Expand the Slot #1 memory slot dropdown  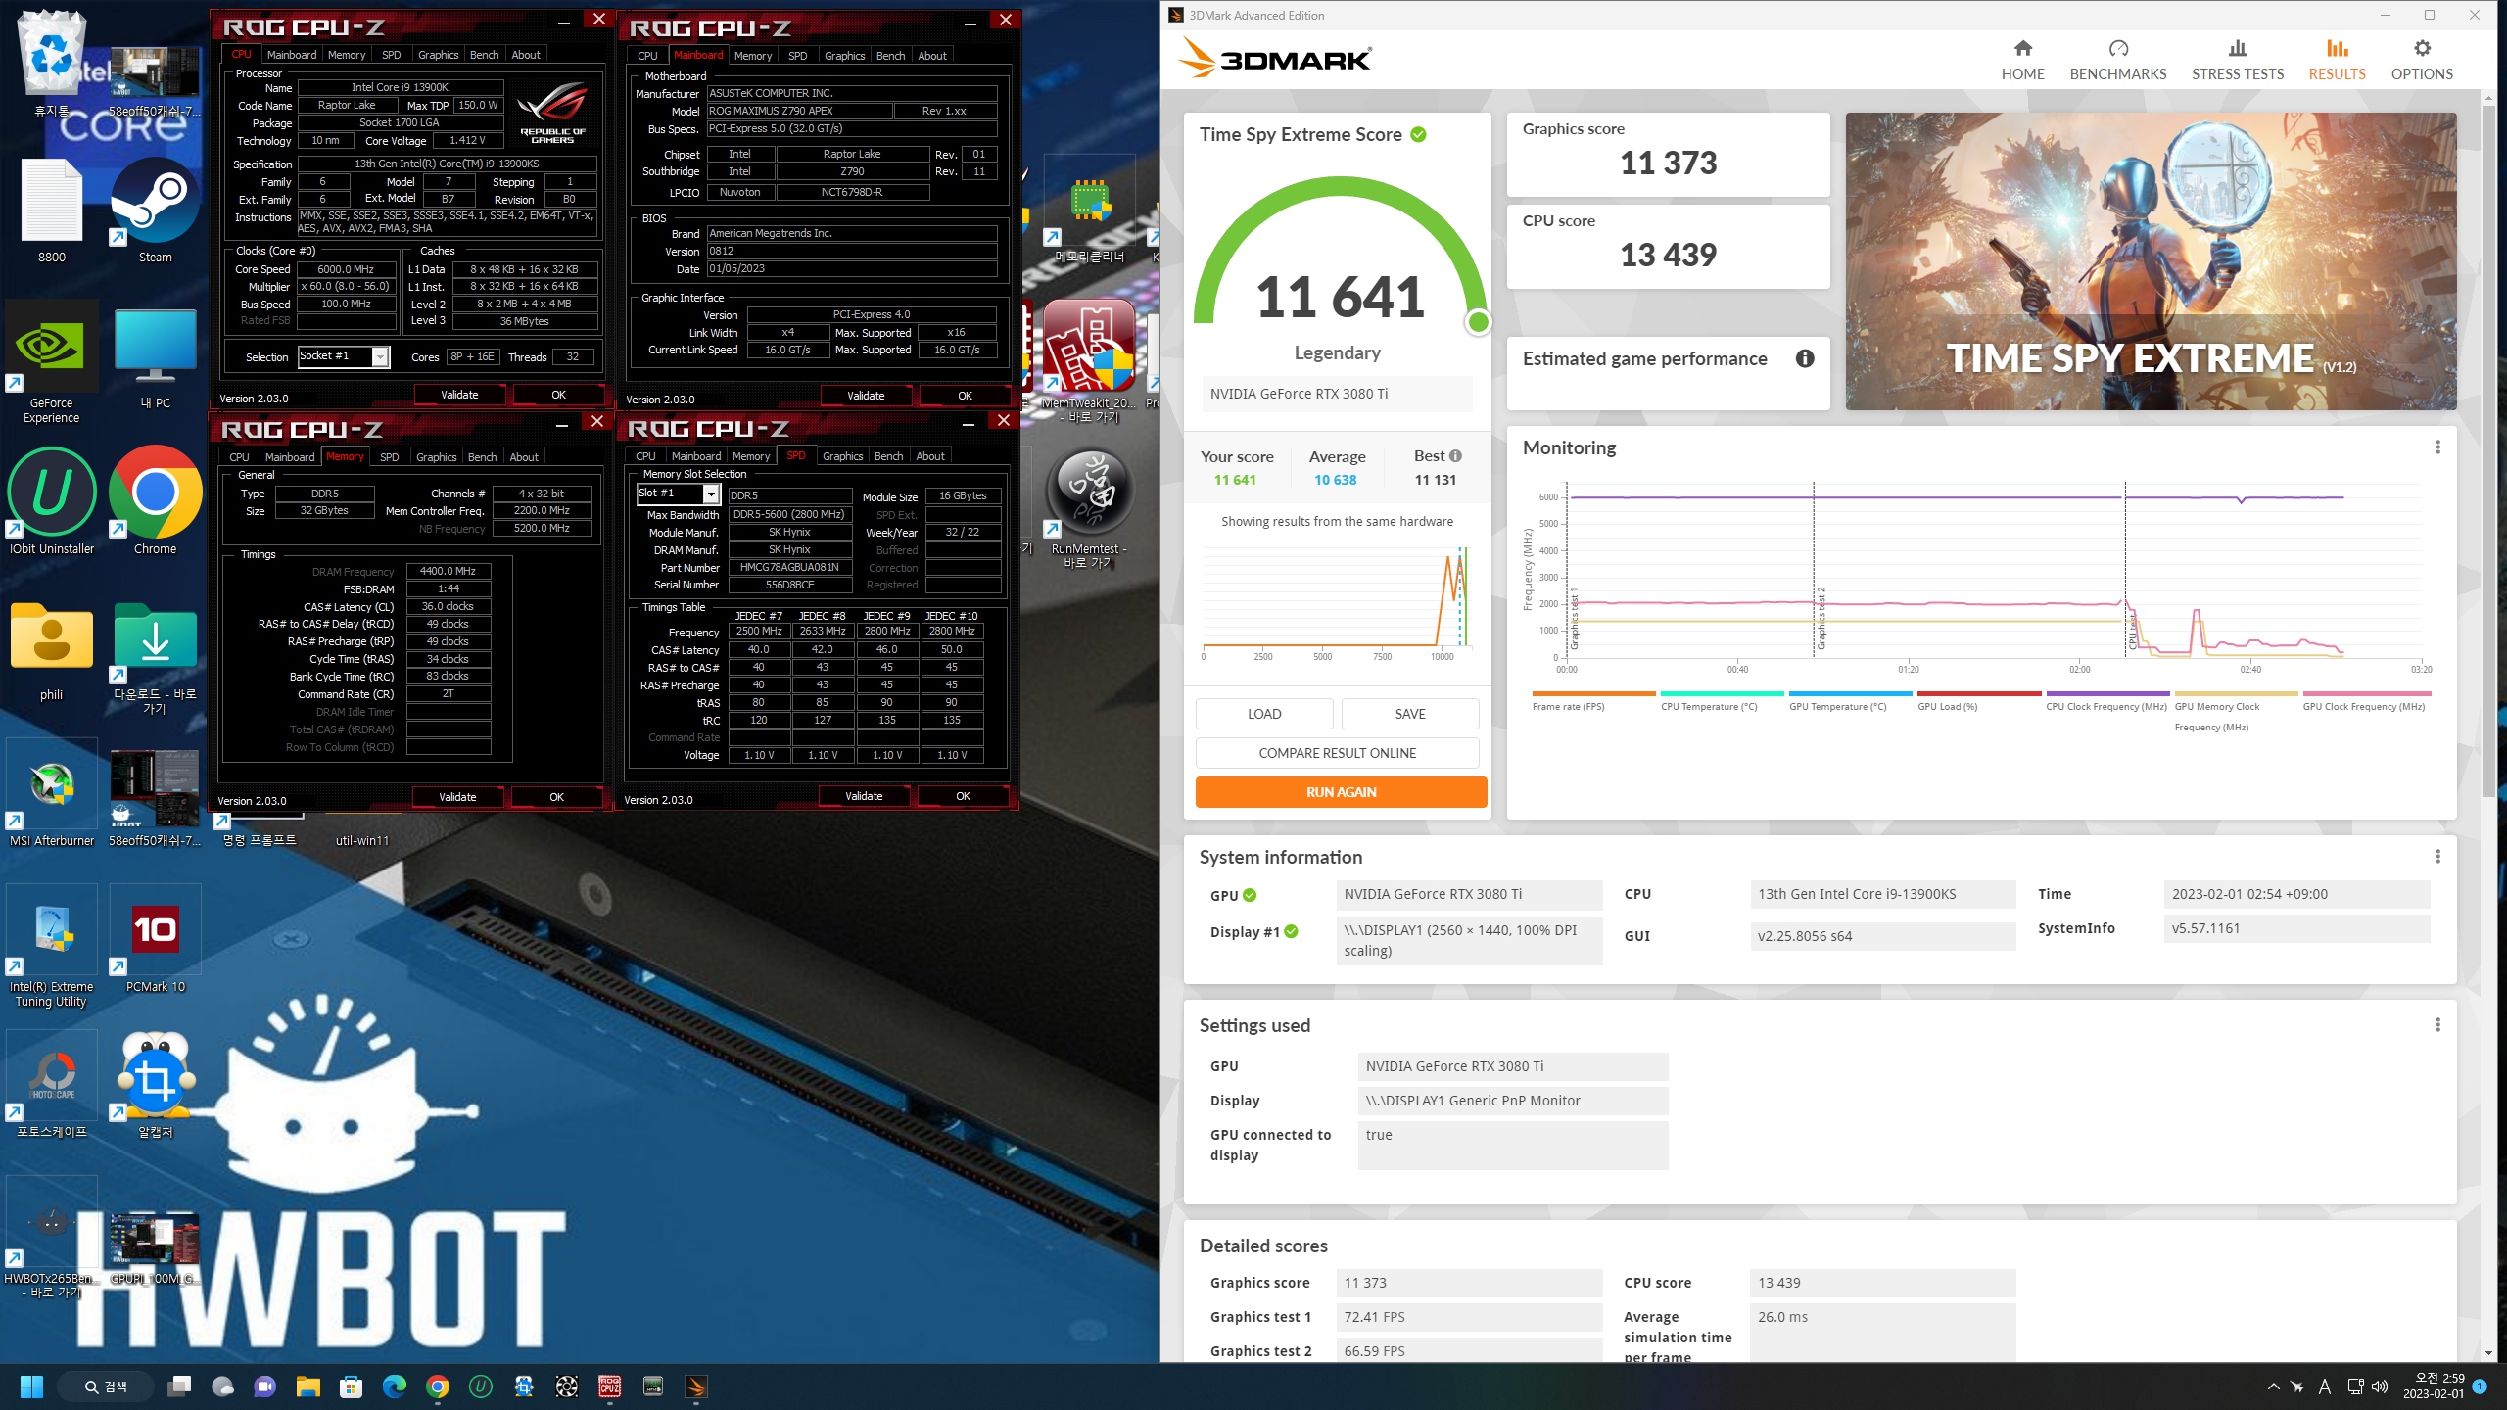click(x=711, y=494)
